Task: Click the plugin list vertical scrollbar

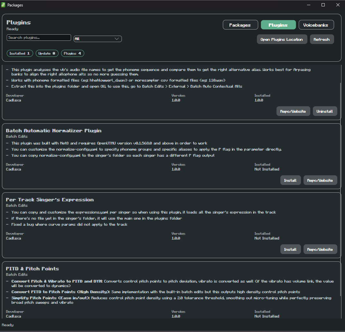Action: click(x=340, y=189)
